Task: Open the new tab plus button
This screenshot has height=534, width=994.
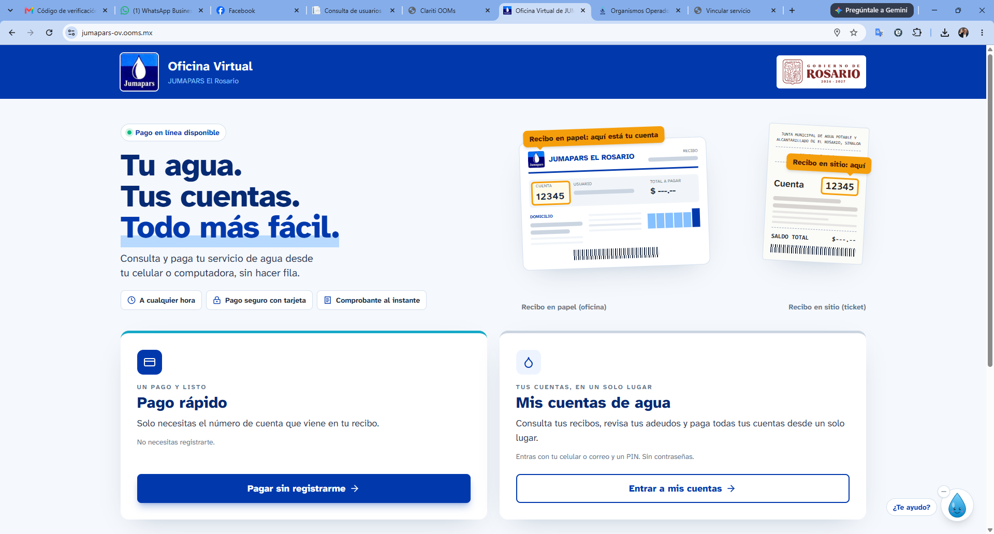Action: [x=792, y=10]
